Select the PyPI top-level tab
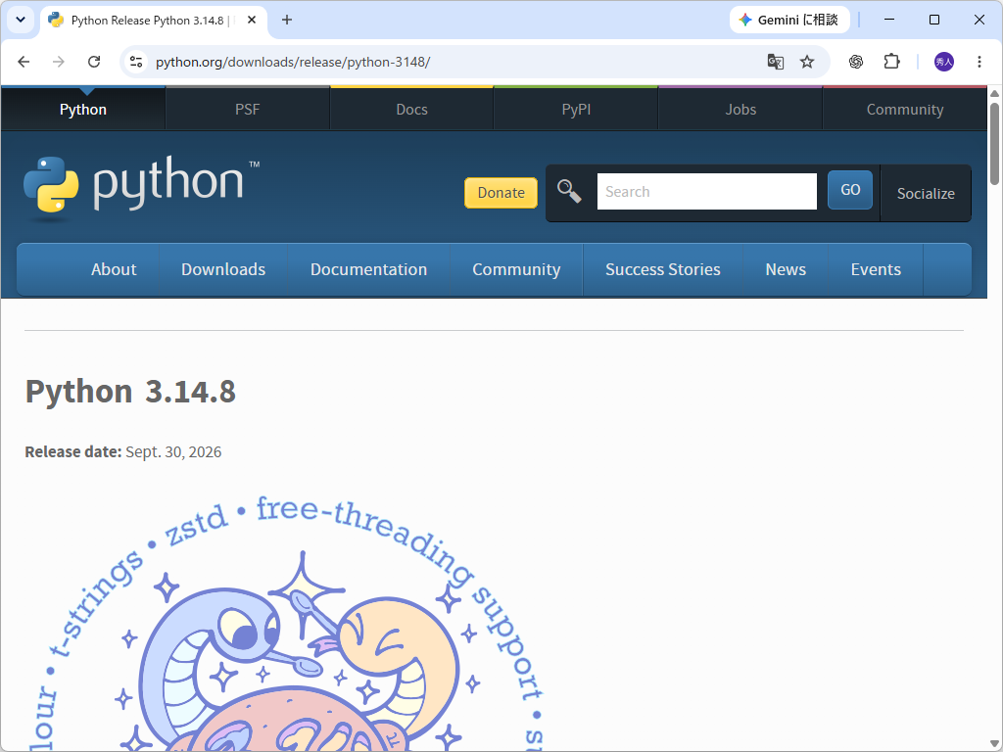Screen dimensions: 1003x752 [x=576, y=109]
